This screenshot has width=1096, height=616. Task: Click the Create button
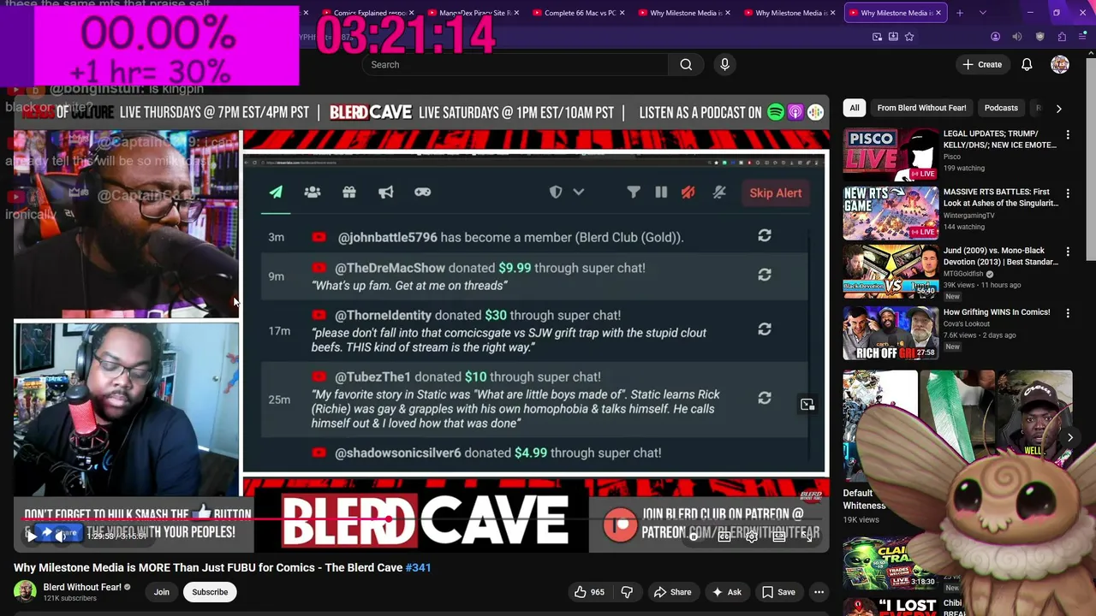point(982,64)
